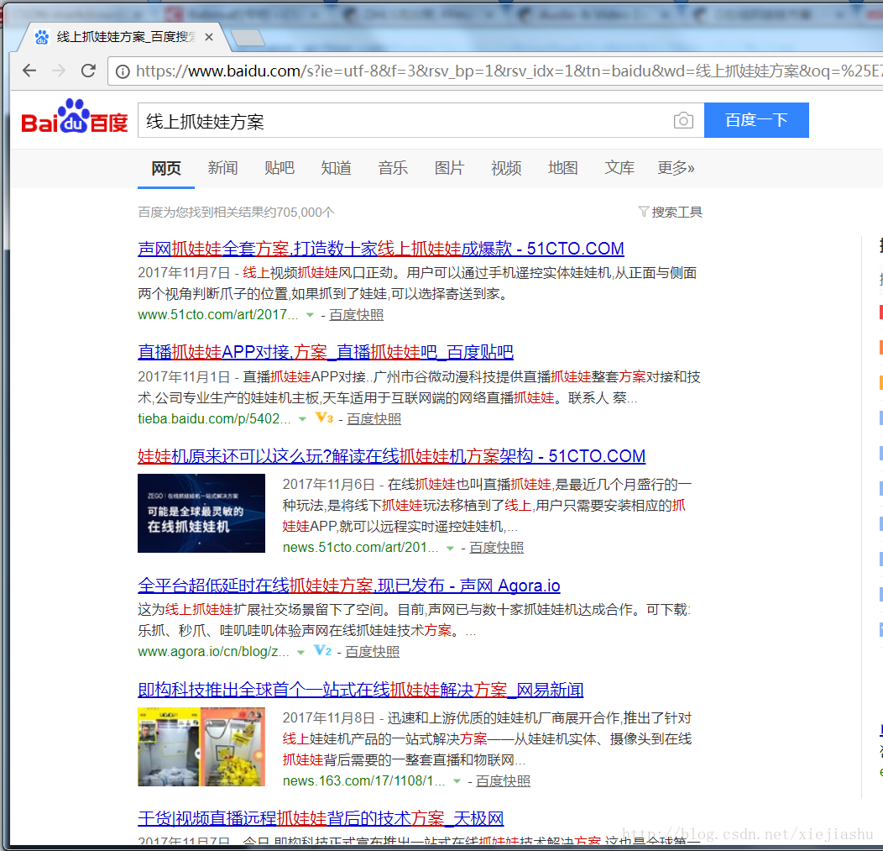
Task: Open image search via camera icon
Action: [683, 120]
